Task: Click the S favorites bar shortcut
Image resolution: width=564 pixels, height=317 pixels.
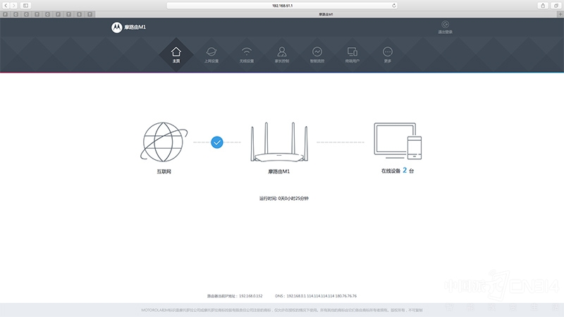Action: 79,14
